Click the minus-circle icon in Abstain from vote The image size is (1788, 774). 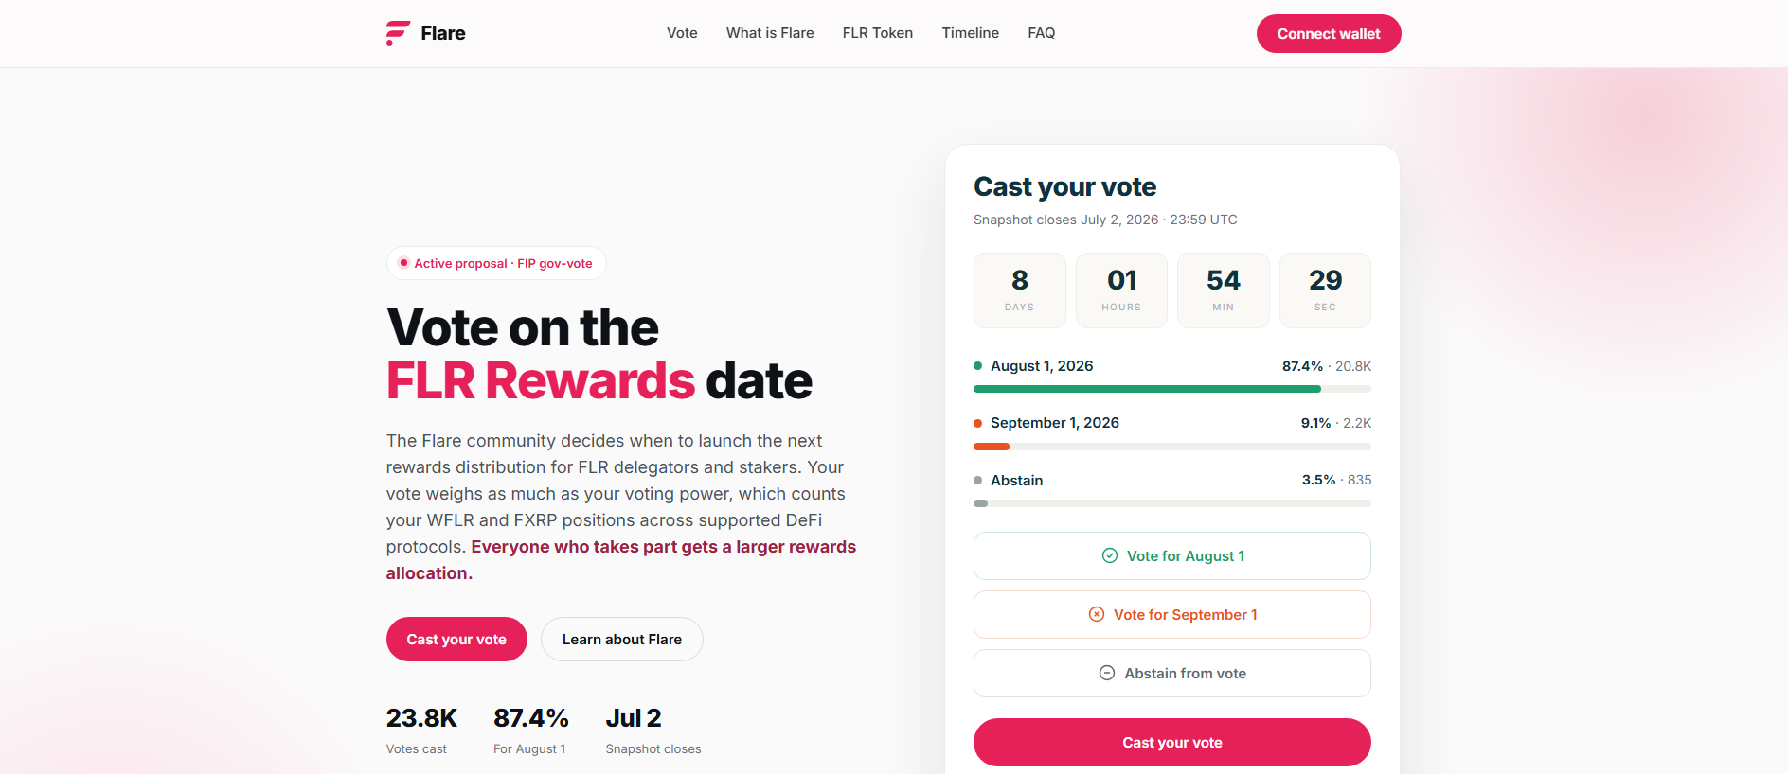click(x=1107, y=673)
